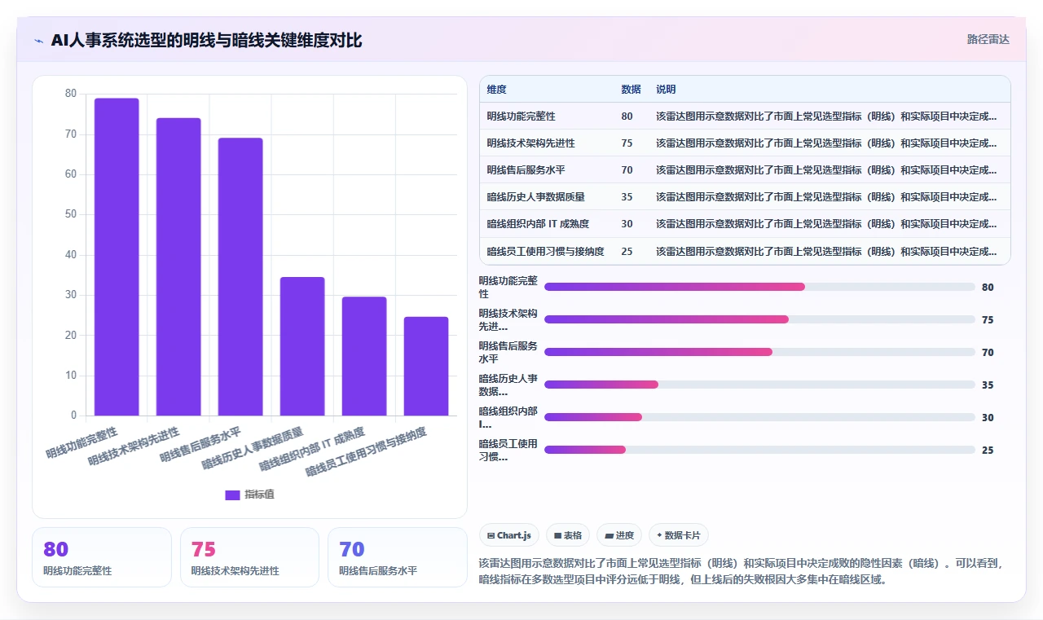Toggle the 指标值 legend swatch
The height and width of the screenshot is (620, 1043).
pyautogui.click(x=232, y=495)
